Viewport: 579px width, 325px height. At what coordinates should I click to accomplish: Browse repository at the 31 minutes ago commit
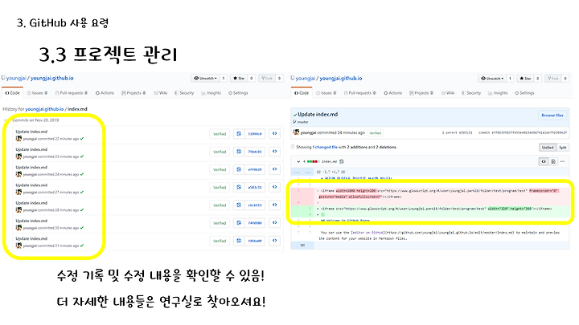(x=275, y=241)
